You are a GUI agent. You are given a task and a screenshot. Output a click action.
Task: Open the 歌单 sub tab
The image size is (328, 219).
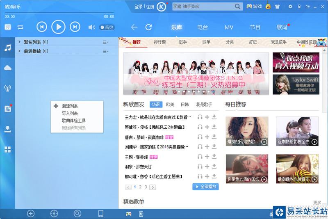coord(206,42)
